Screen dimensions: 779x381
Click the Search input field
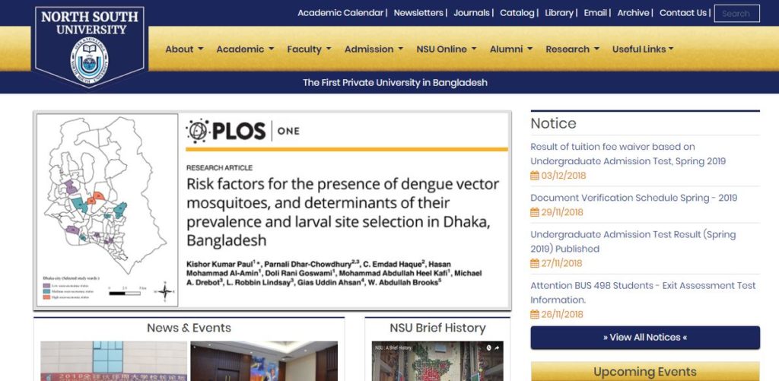click(x=736, y=14)
